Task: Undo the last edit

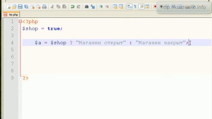Action: click(73, 7)
